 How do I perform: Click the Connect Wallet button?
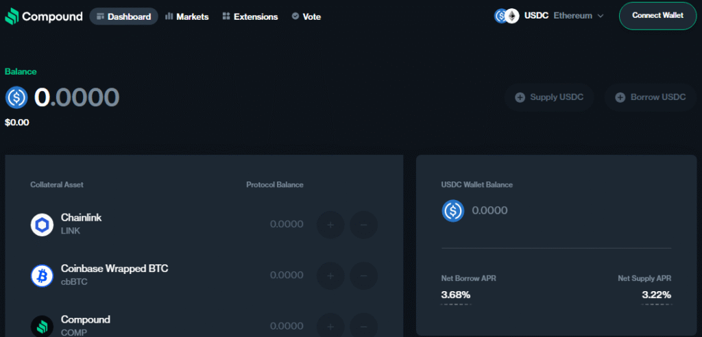657,16
